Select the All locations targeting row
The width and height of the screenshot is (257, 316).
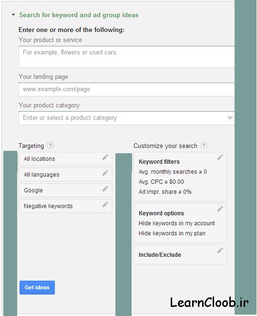(65, 159)
